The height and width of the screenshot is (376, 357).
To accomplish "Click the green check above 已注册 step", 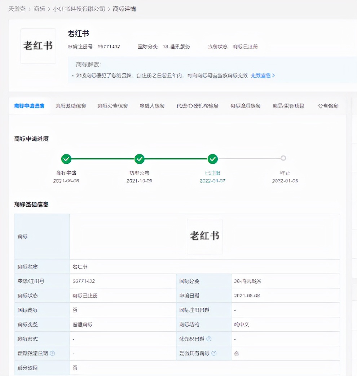I will (x=213, y=159).
